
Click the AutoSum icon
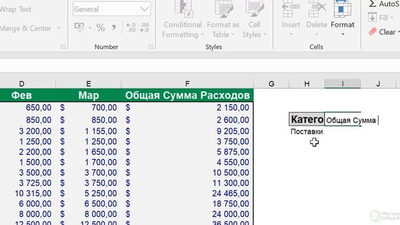pos(372,4)
